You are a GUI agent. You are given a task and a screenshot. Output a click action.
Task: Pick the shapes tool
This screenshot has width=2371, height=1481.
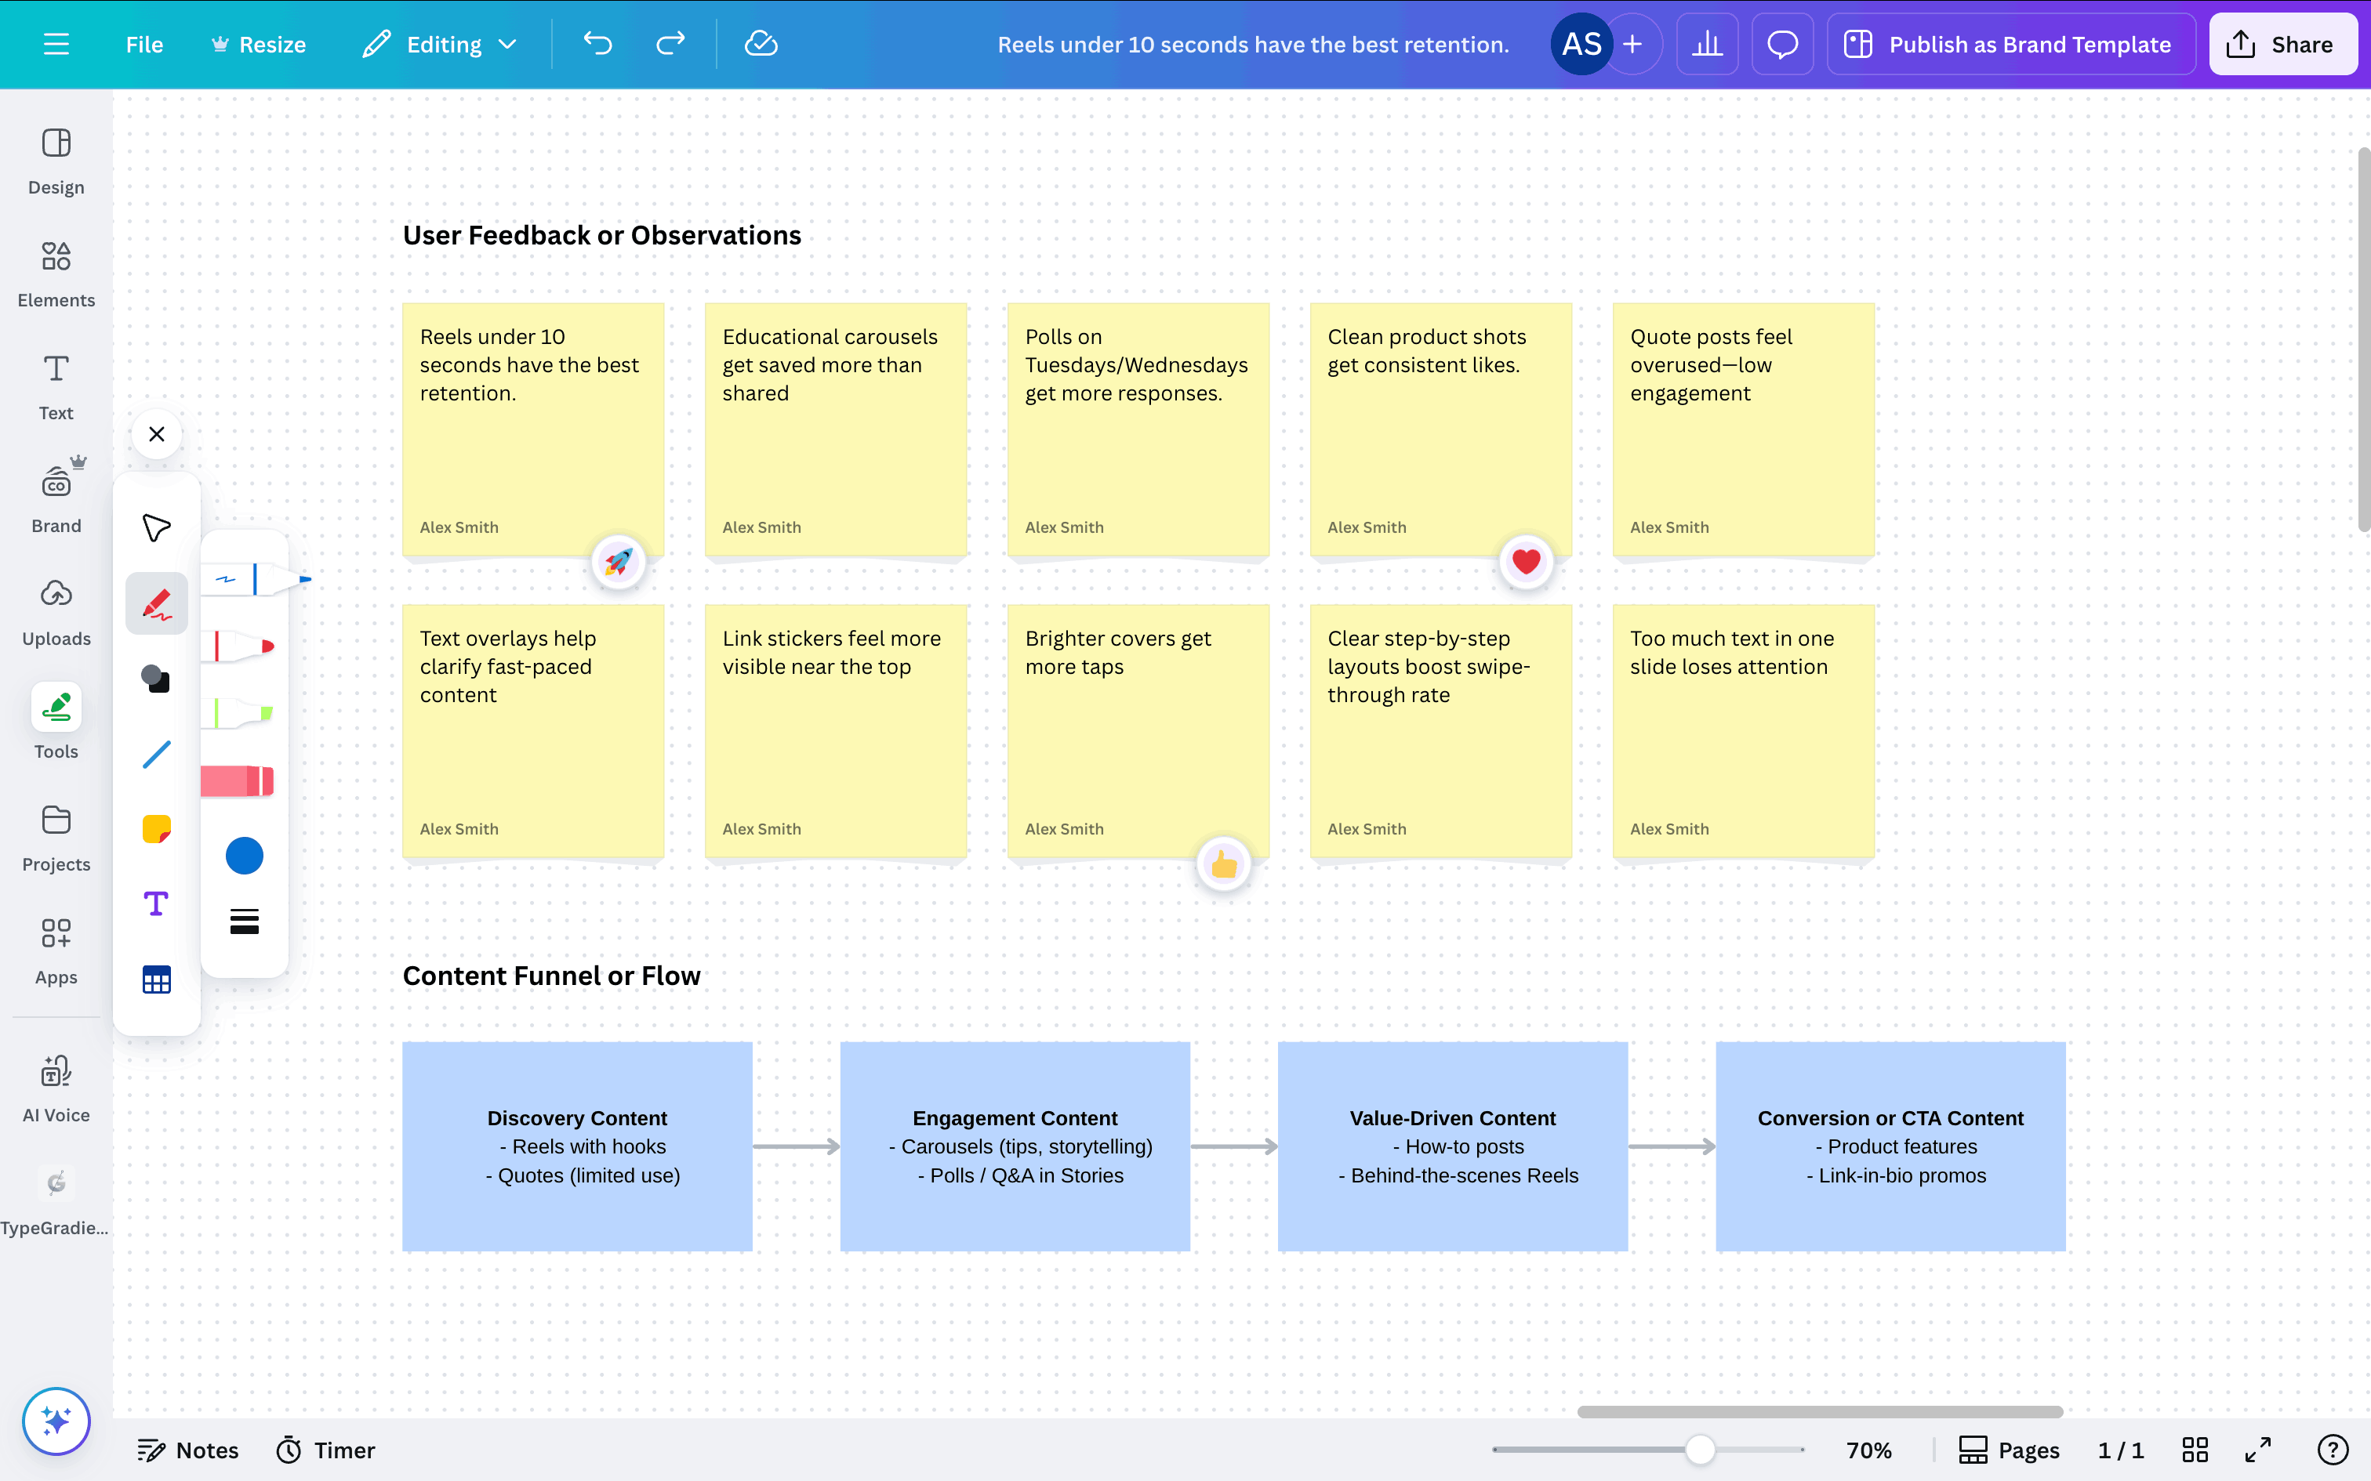tap(157, 679)
